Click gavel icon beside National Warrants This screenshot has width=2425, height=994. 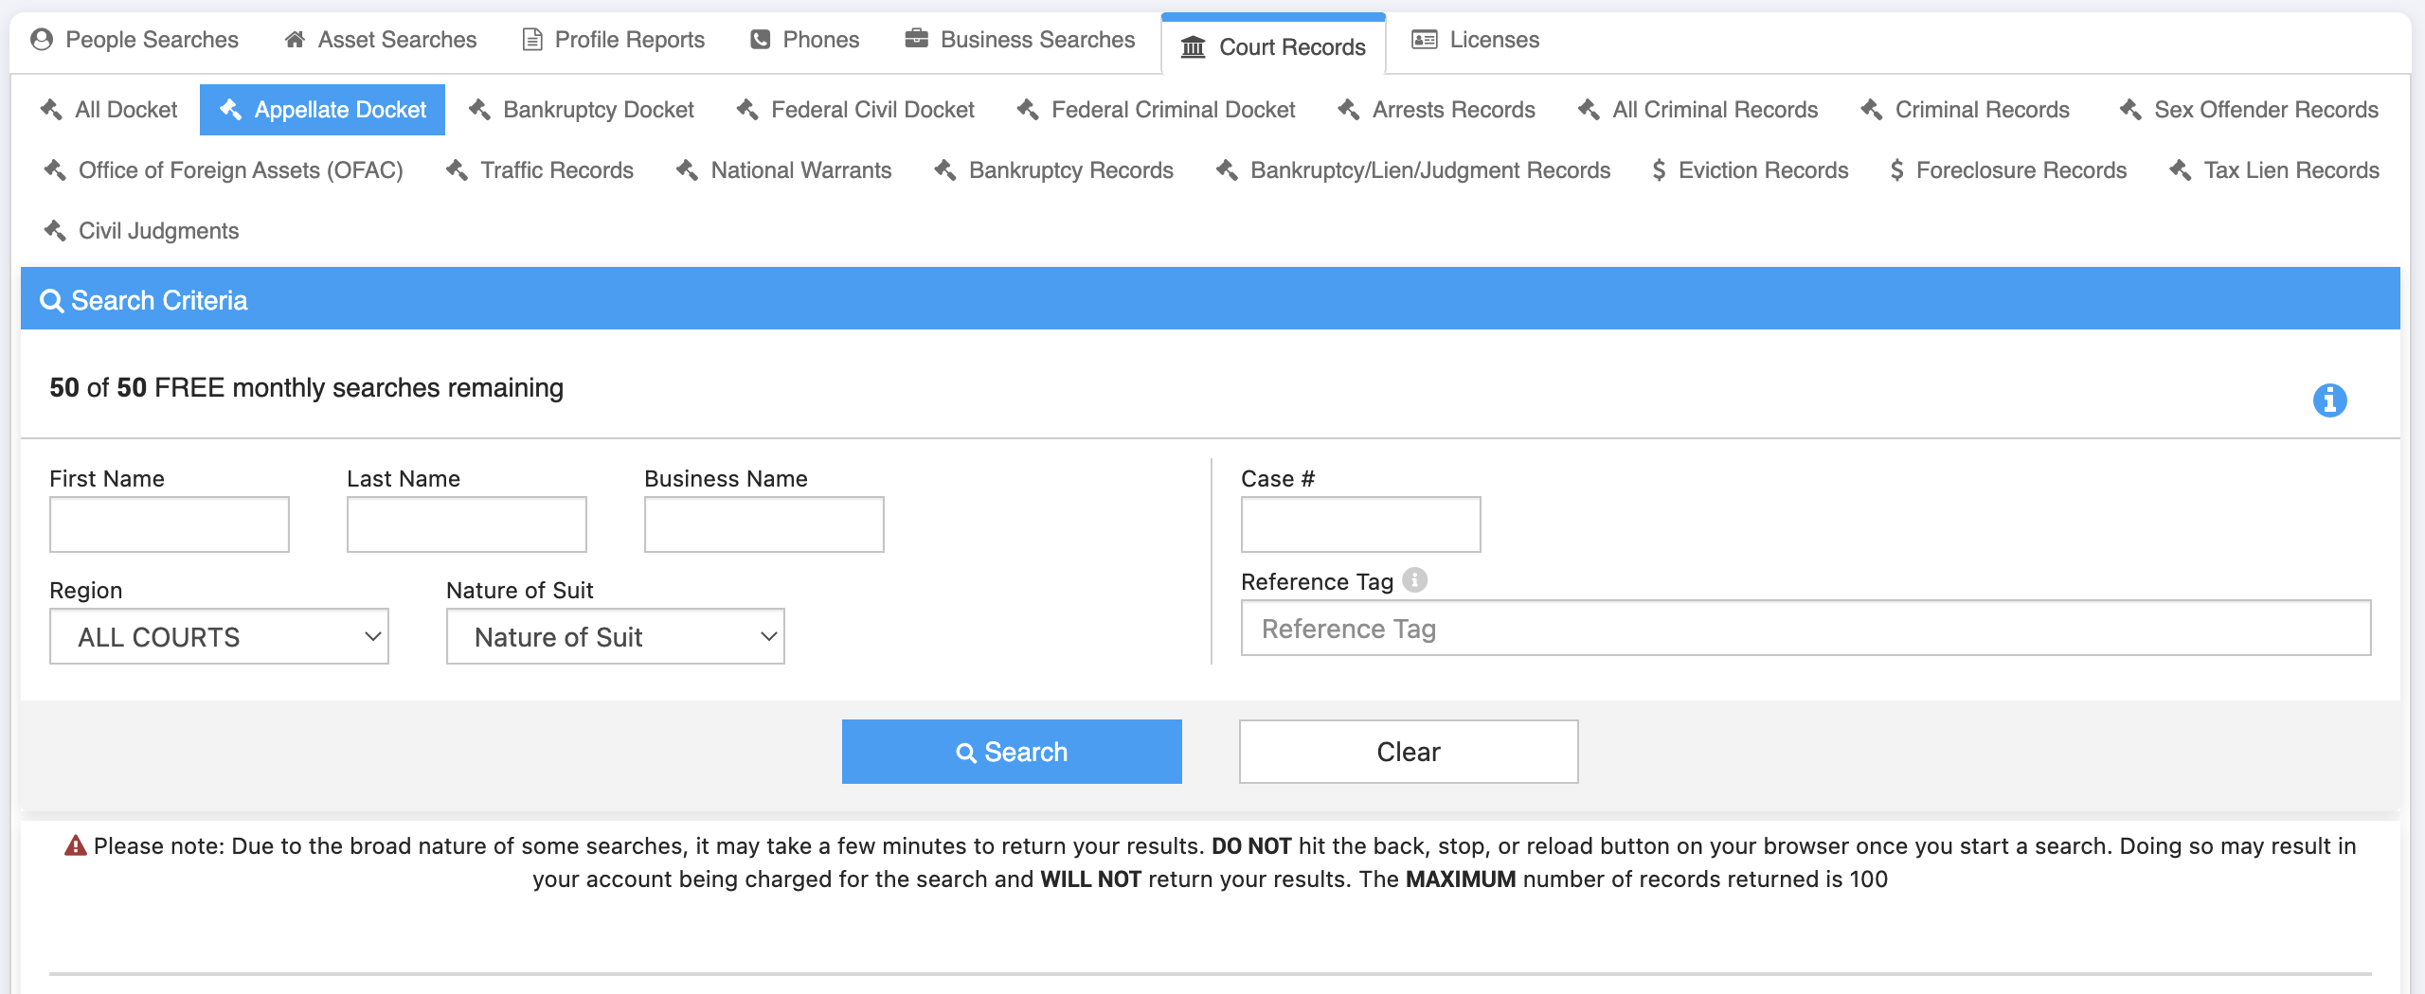pos(687,170)
